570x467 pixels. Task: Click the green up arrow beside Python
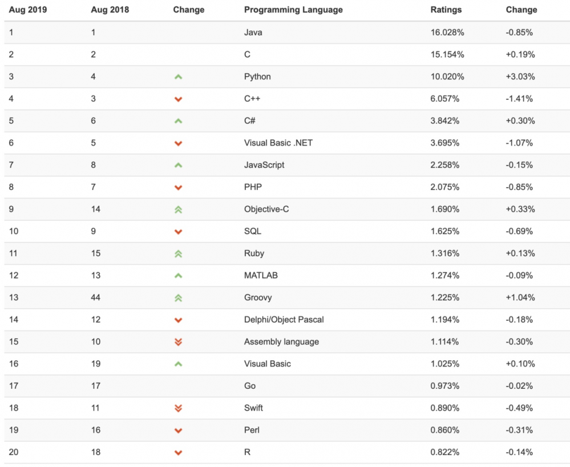click(178, 77)
